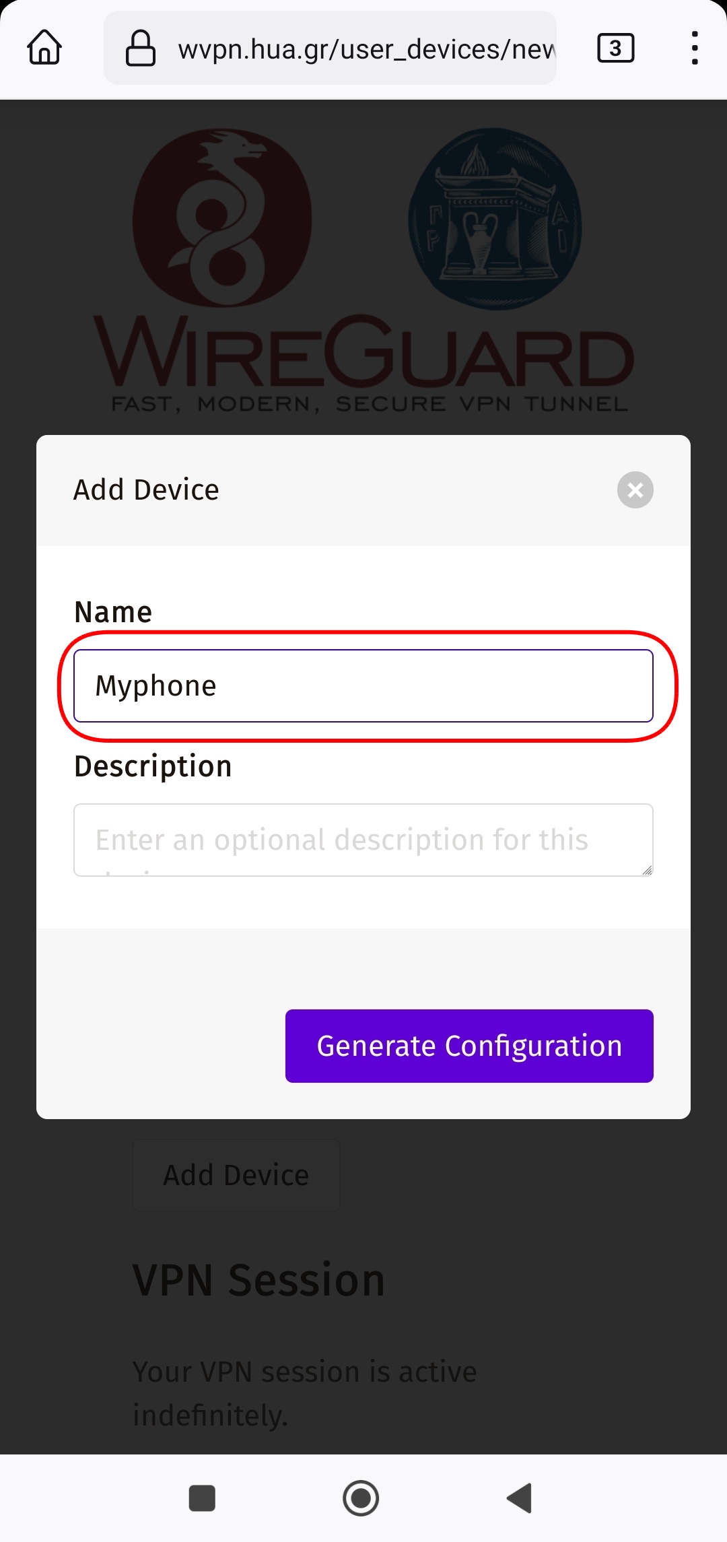Click the Add Device dialog title
Screen dimensions: 727x1542
146,490
